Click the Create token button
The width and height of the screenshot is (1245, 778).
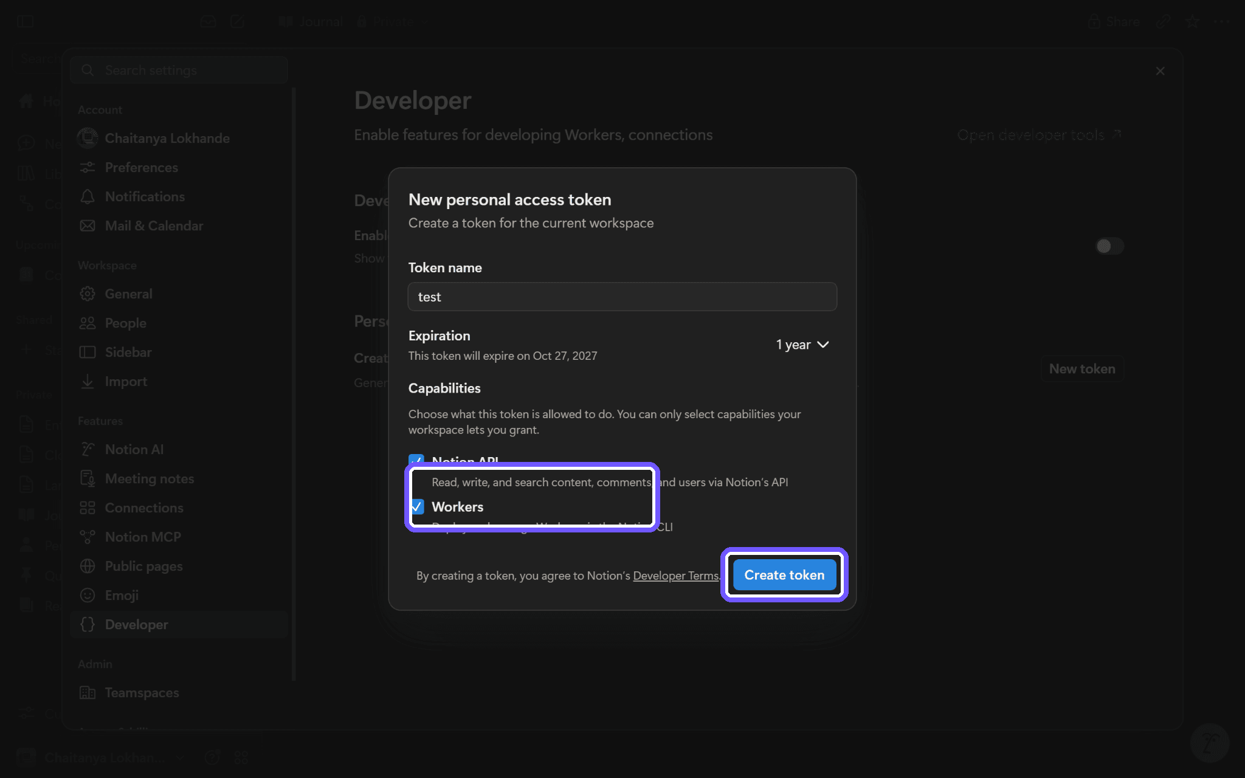coord(784,575)
